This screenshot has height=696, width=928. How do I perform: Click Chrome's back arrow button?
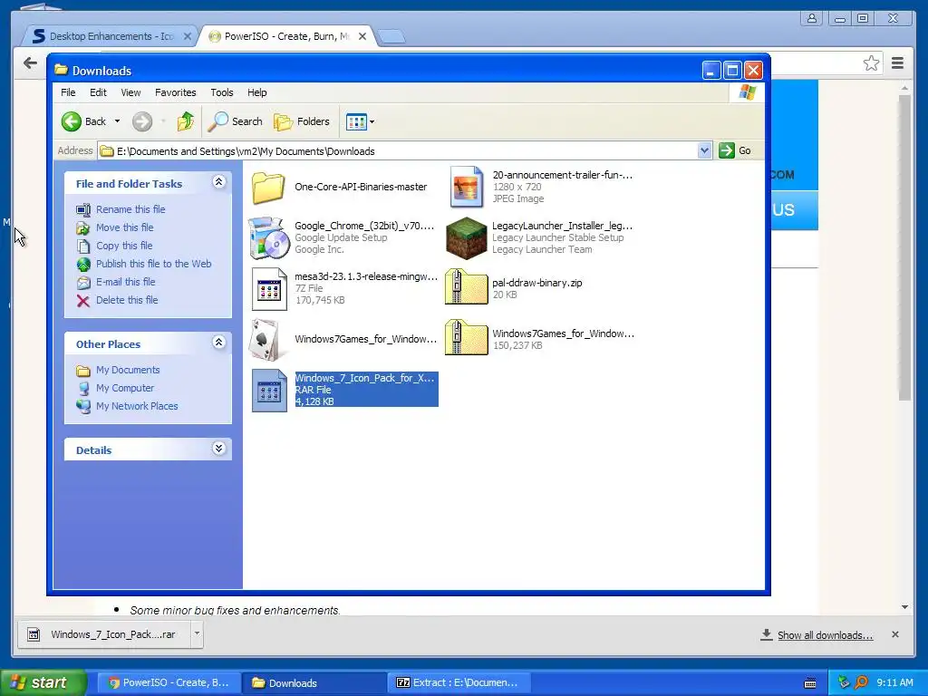[30, 63]
